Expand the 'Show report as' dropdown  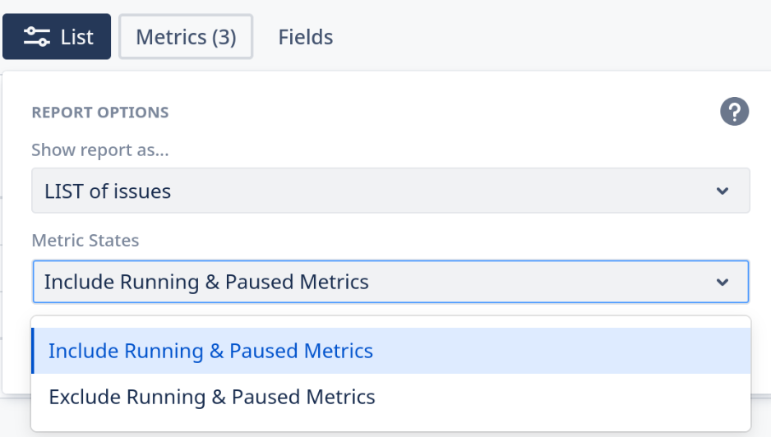[x=390, y=191]
